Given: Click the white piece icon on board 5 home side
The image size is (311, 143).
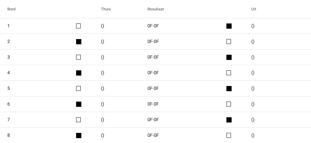Looking at the screenshot, I should click(78, 89).
